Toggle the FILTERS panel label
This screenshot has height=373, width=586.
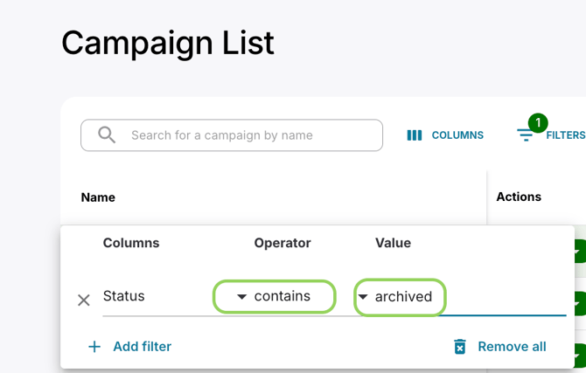click(x=565, y=135)
